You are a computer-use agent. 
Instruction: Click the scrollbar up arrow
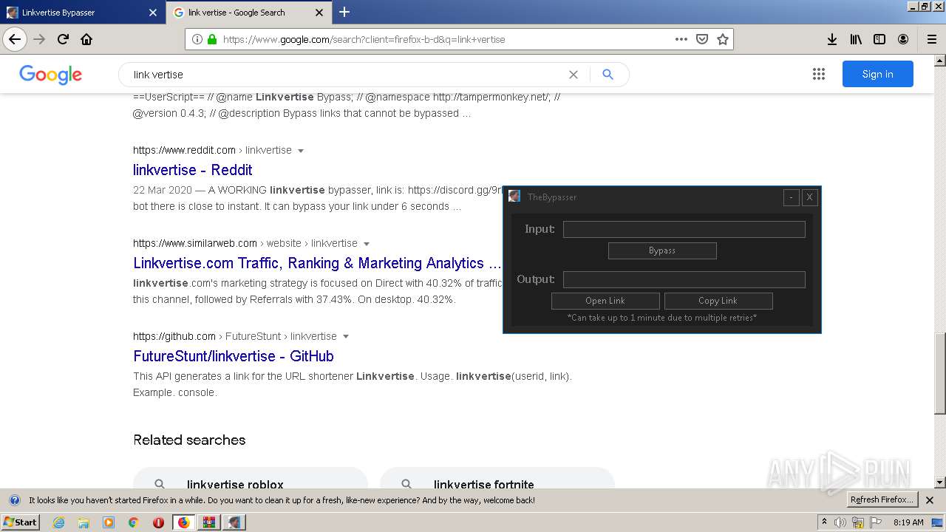pyautogui.click(x=940, y=60)
